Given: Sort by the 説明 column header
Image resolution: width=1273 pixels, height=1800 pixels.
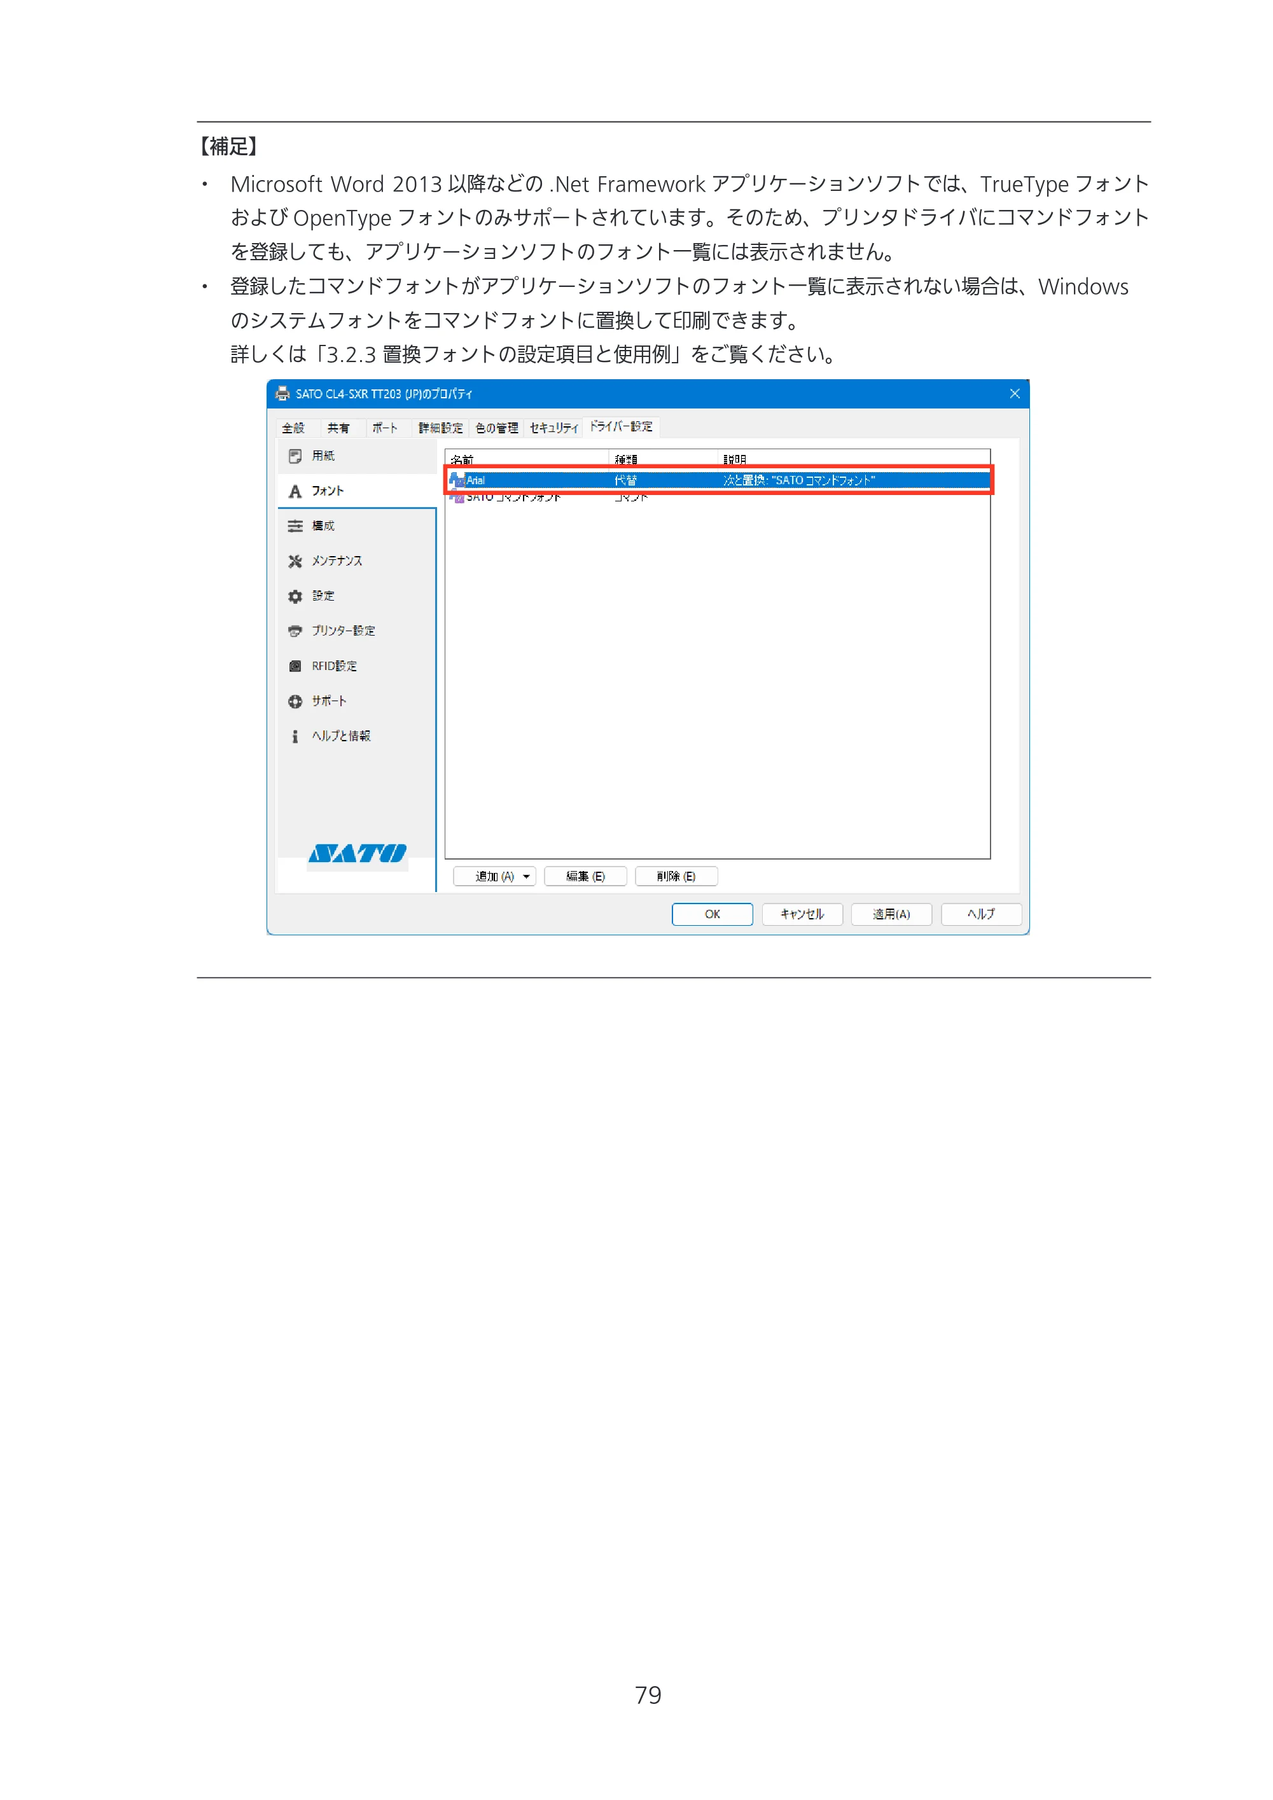Looking at the screenshot, I should pos(854,459).
